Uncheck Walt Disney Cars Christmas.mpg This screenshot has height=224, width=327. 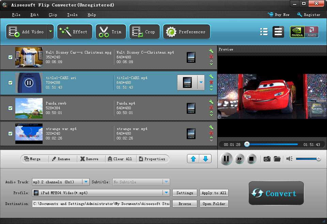(x=10, y=57)
